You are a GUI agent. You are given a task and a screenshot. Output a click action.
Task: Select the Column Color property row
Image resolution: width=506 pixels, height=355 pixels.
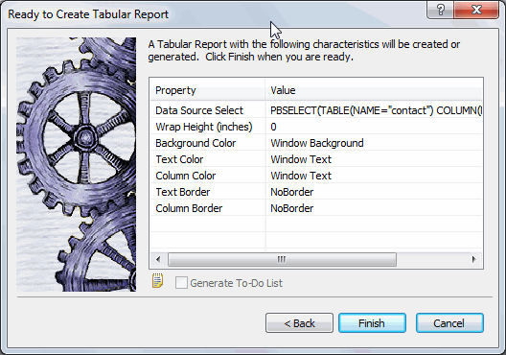click(316, 176)
